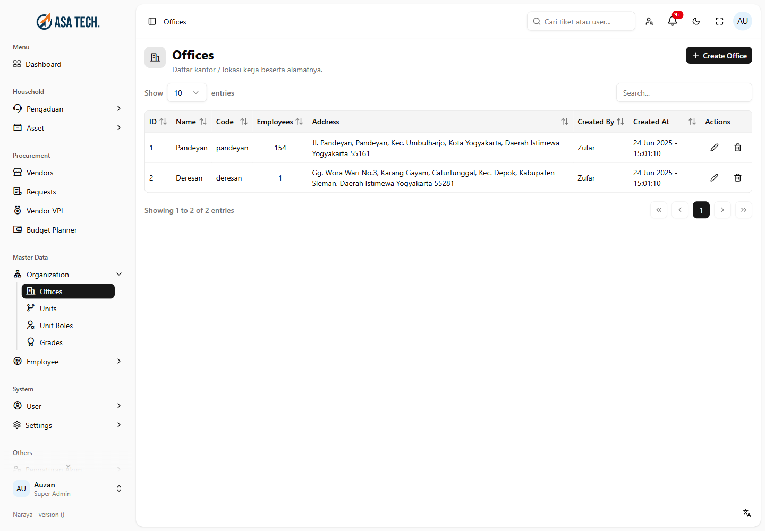Image resolution: width=765 pixels, height=531 pixels.
Task: Open the translate language icon
Action: (x=747, y=513)
